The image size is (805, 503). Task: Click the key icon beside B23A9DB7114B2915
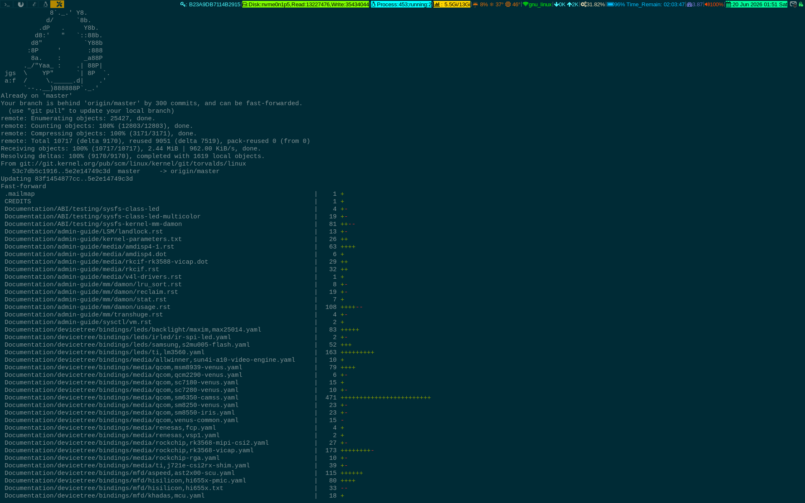183,4
